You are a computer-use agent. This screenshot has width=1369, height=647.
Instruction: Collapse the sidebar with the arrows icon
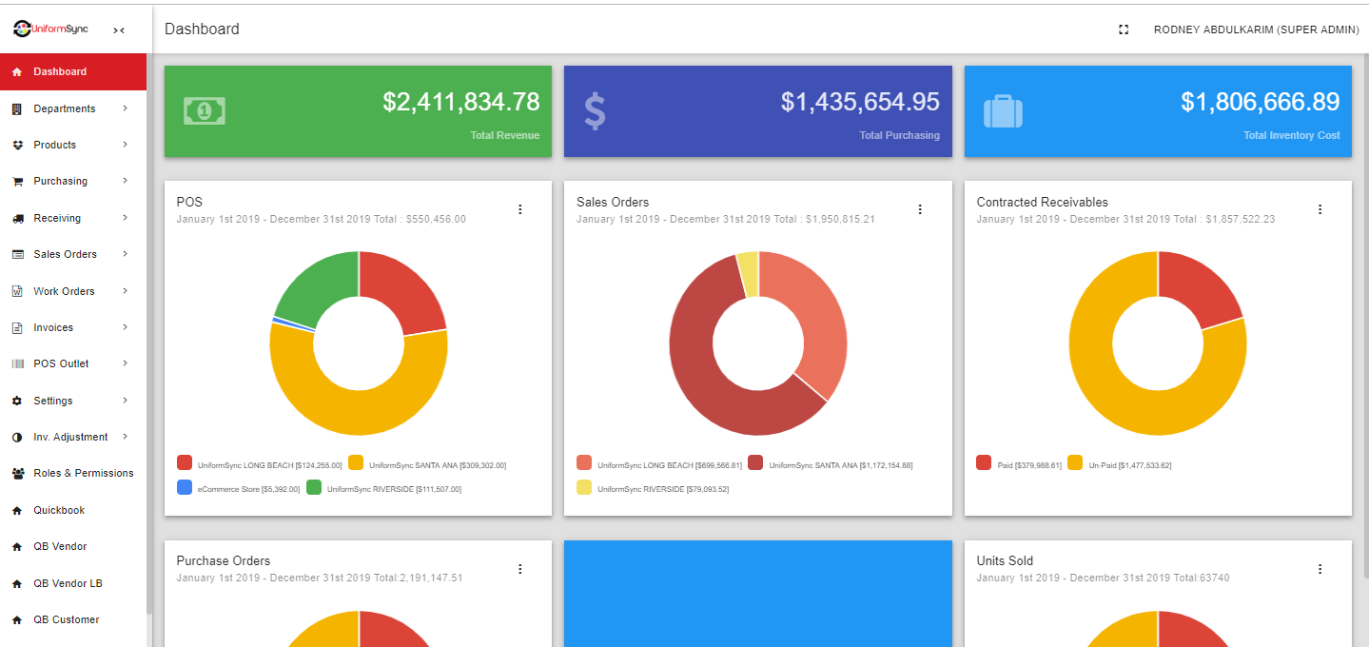[119, 30]
